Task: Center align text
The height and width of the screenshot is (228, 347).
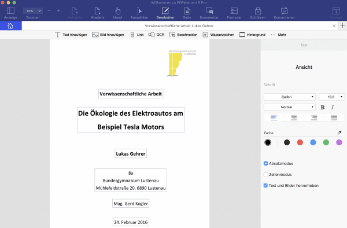Action: 294,118
